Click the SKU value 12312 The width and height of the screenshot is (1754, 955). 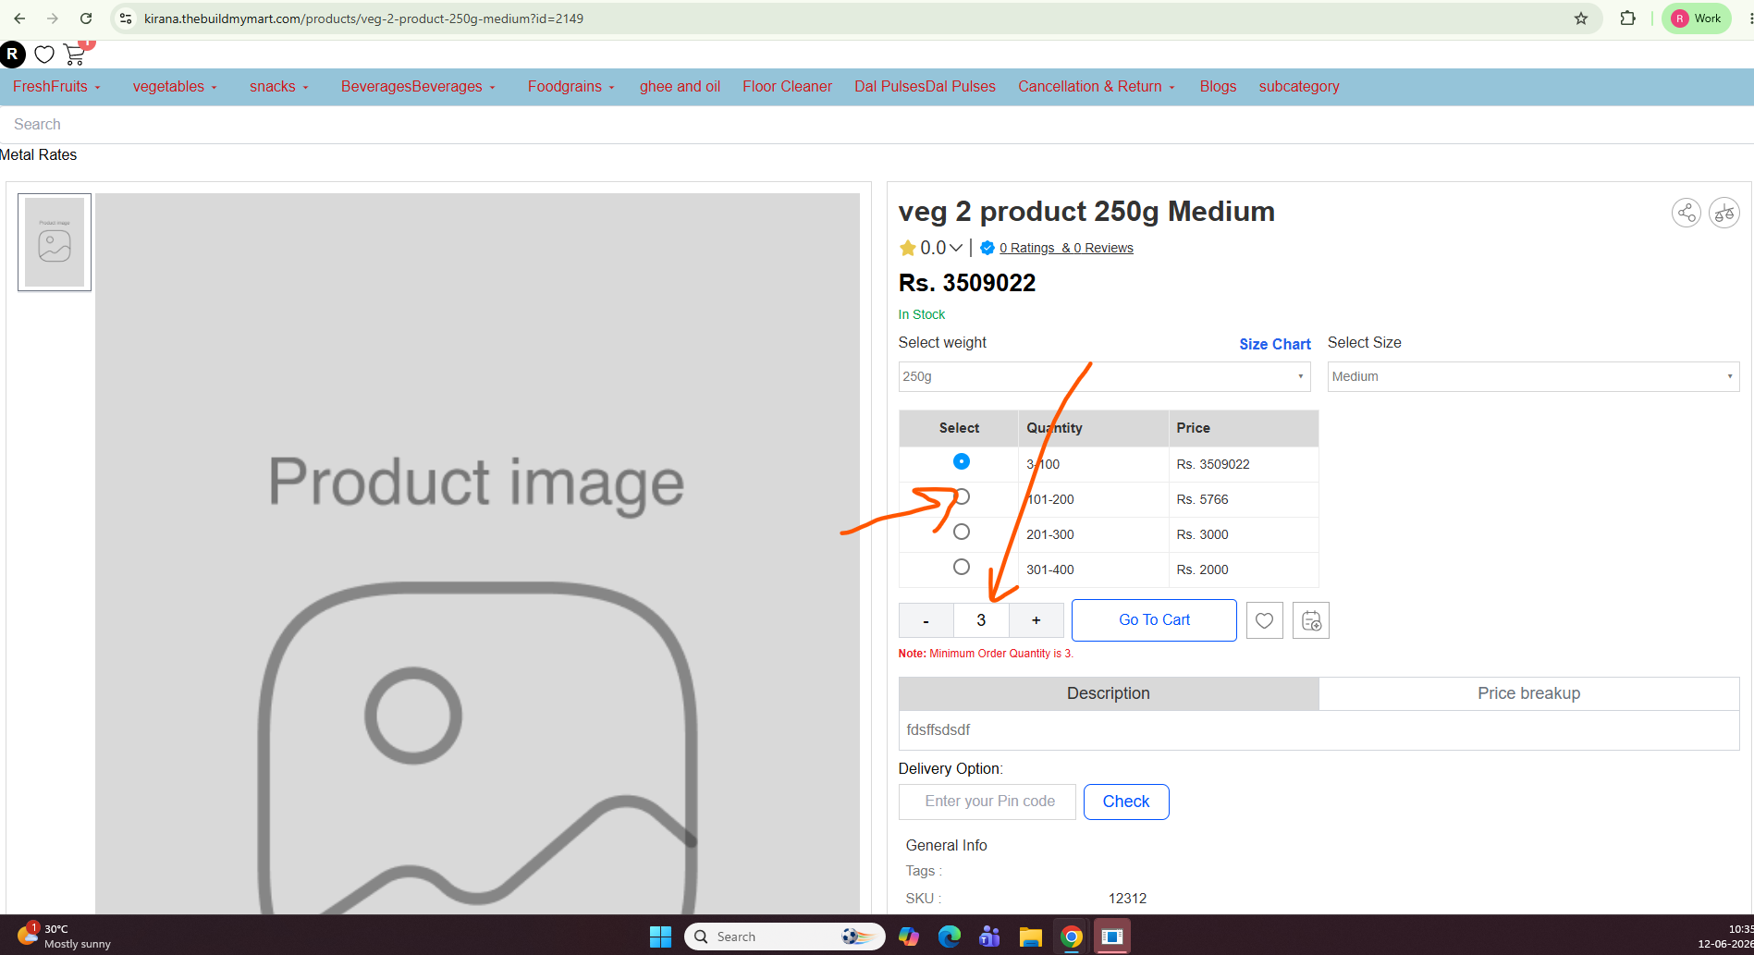click(1127, 899)
